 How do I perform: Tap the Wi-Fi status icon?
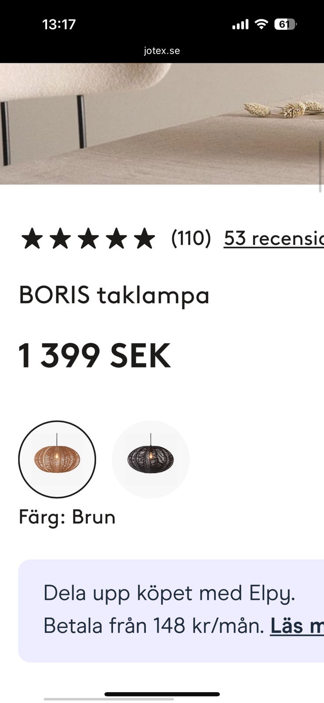pyautogui.click(x=261, y=24)
